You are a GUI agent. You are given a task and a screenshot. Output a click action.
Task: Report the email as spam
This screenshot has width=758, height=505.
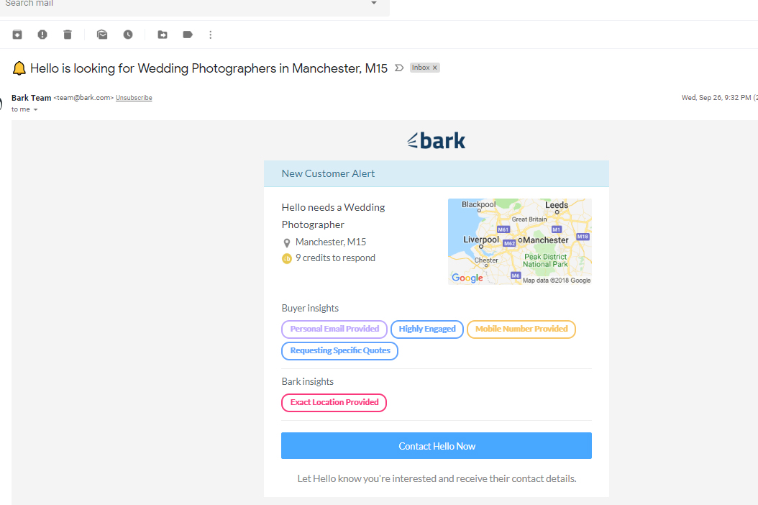pos(42,34)
